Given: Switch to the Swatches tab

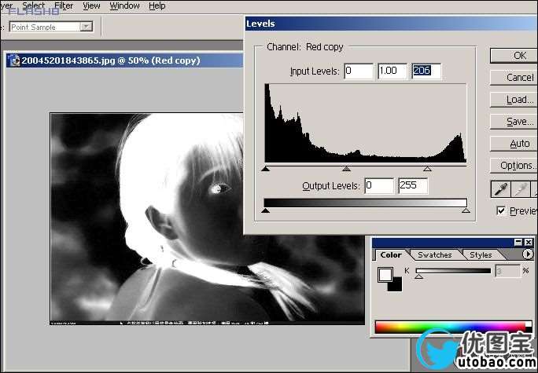Looking at the screenshot, I should coord(434,254).
